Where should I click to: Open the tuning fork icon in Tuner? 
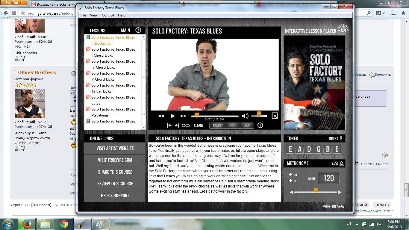341,138
